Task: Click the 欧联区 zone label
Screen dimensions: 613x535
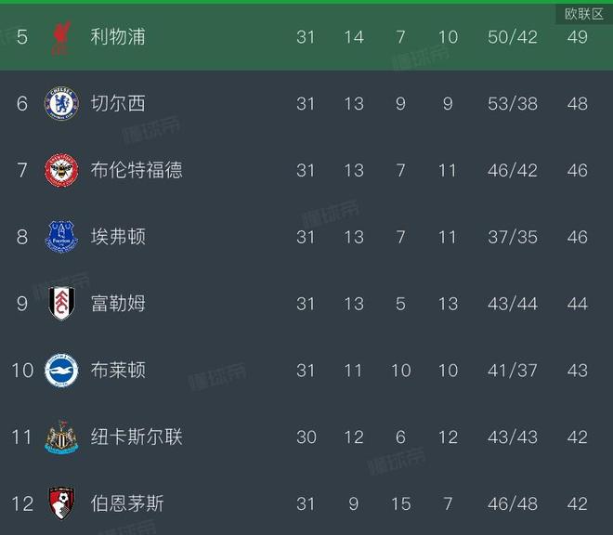Action: point(584,14)
